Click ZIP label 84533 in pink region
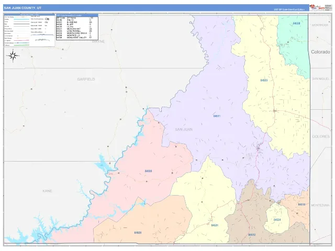The width and height of the screenshot is (335, 251). (x=148, y=171)
